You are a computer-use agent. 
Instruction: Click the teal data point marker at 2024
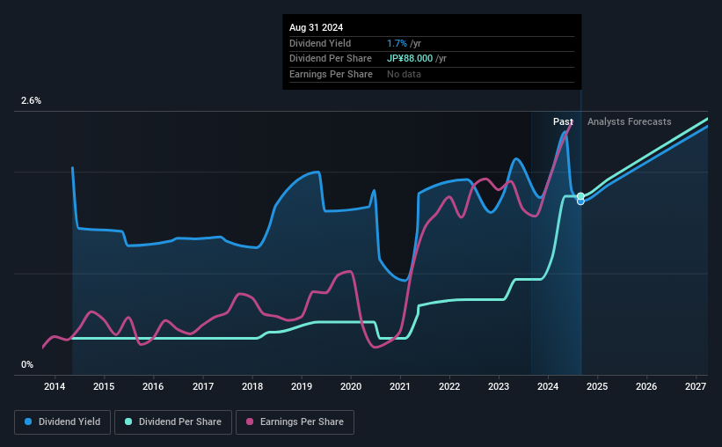[x=580, y=196]
